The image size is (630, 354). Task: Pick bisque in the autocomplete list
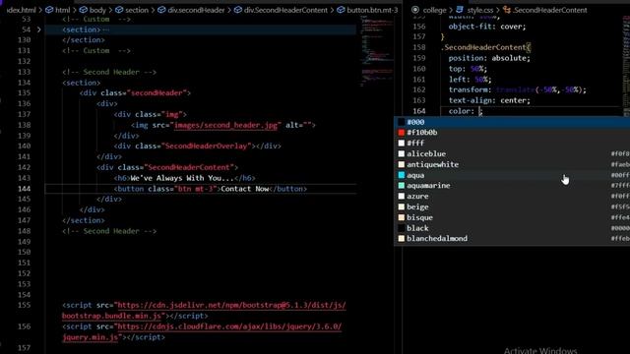point(512,217)
